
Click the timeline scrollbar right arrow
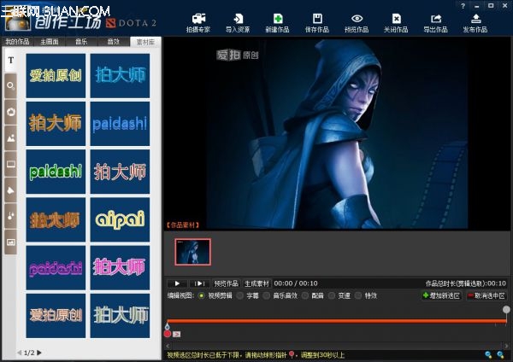[x=506, y=346]
